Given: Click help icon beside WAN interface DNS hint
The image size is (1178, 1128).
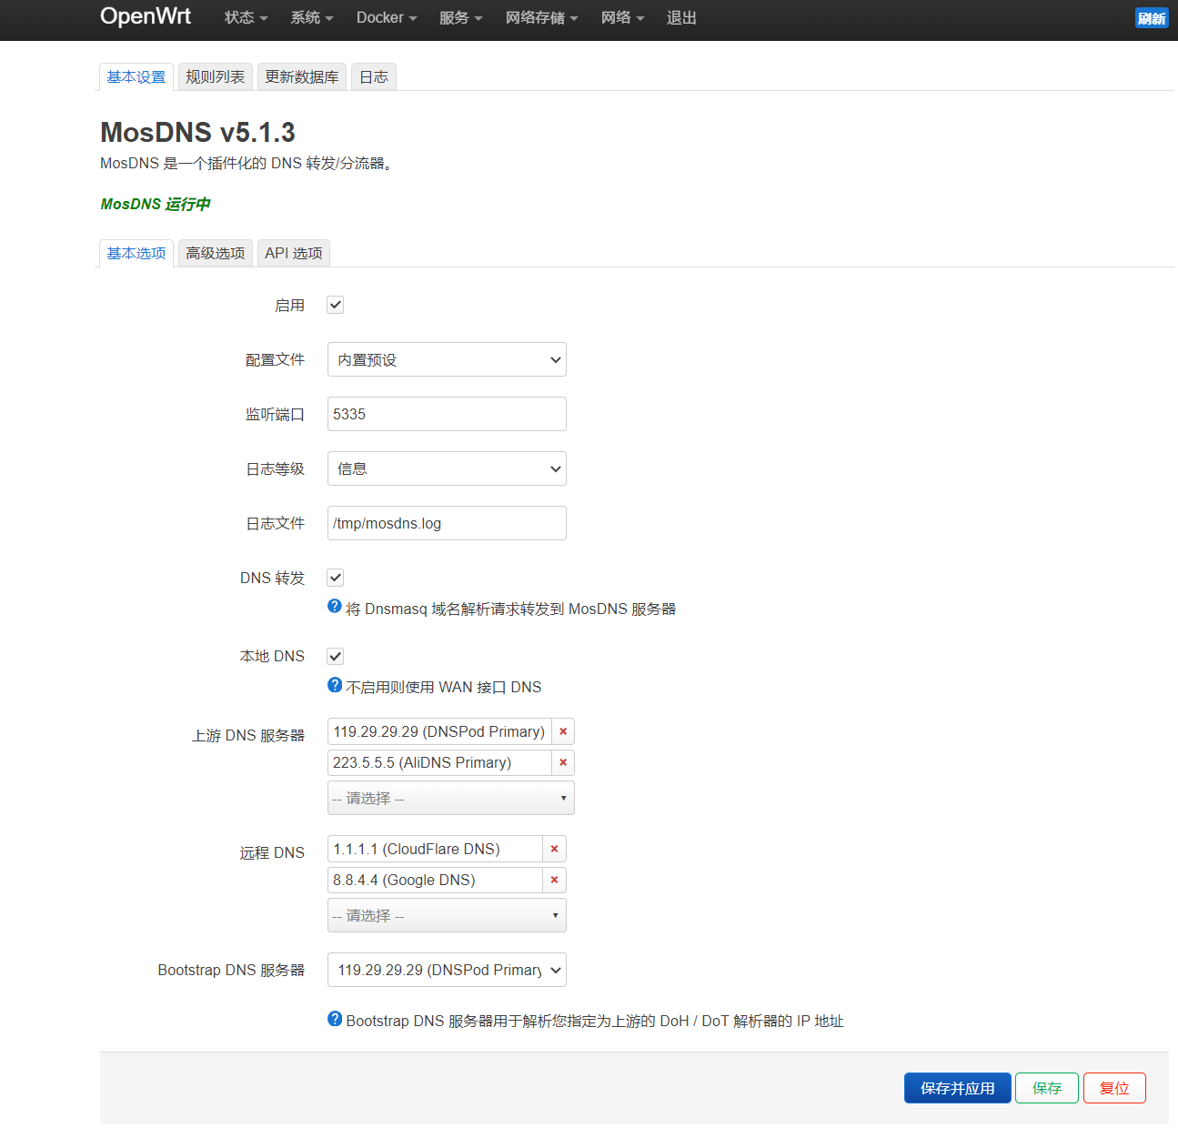Looking at the screenshot, I should [335, 685].
